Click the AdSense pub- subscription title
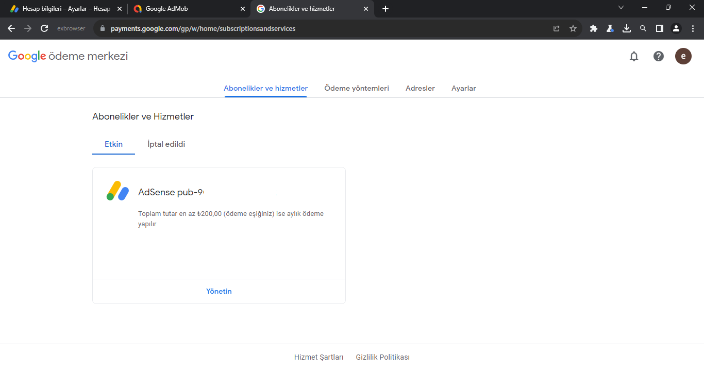Image resolution: width=704 pixels, height=371 pixels. point(171,192)
